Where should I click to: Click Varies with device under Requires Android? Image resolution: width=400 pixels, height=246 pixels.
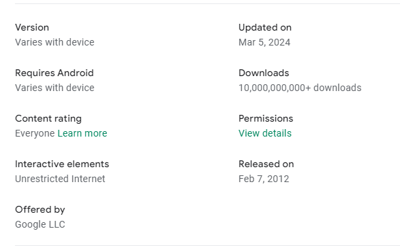point(55,88)
